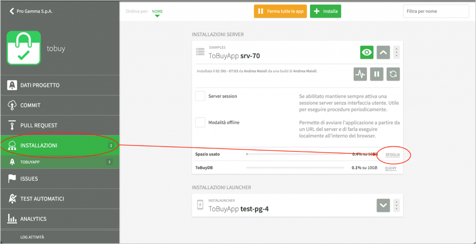
Task: Click the Pull Request icon
Action: pyautogui.click(x=12, y=125)
